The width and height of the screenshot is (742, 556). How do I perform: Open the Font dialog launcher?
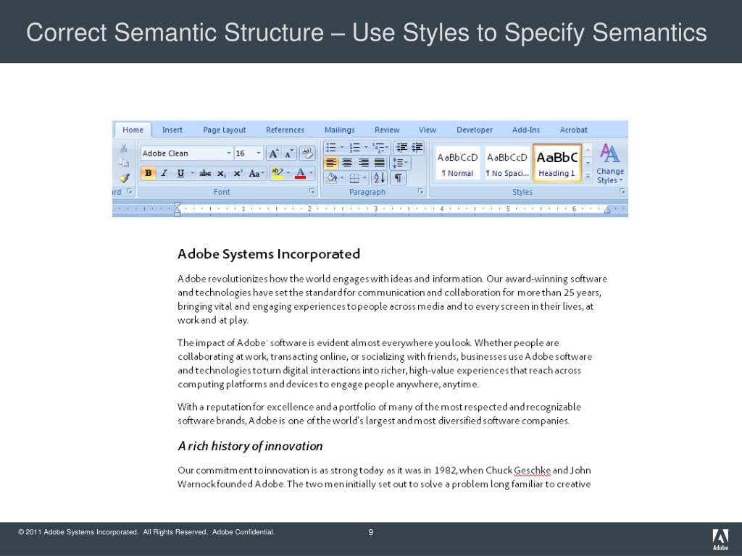point(312,191)
